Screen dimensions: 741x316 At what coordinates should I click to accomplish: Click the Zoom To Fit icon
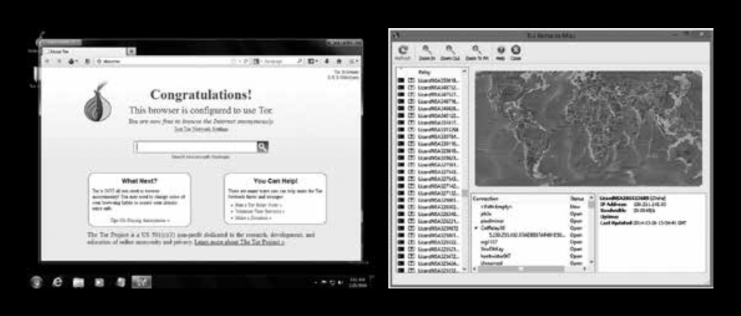[476, 52]
